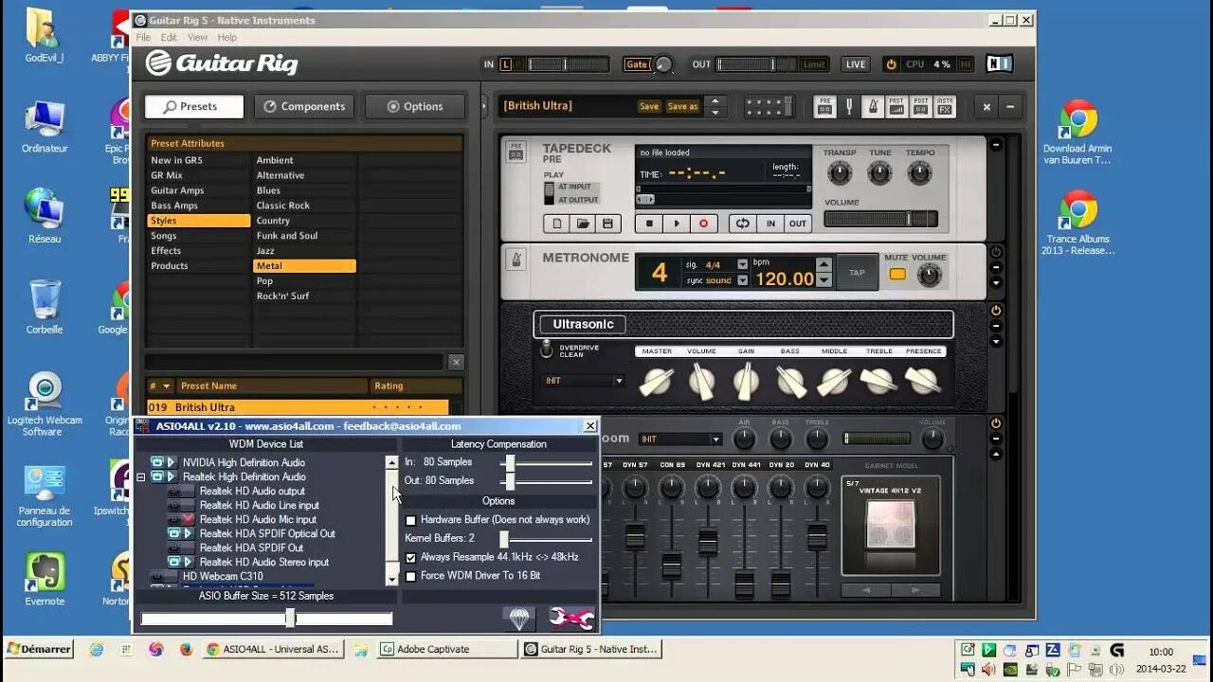Enable Force WDM Driver To 16 Bit
Image resolution: width=1213 pixels, height=682 pixels.
411,576
